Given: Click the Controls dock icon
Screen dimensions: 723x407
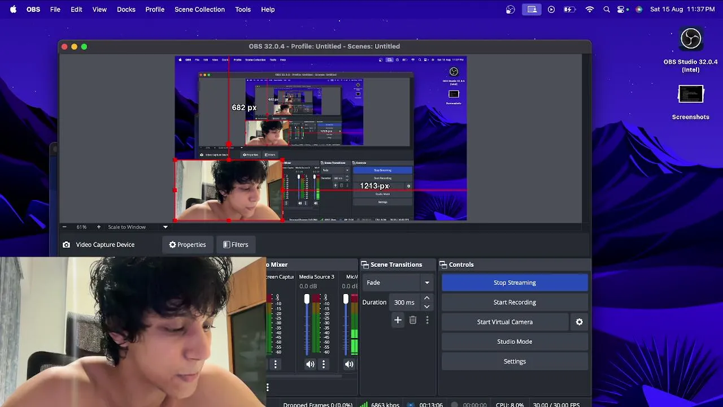Looking at the screenshot, I should tap(443, 265).
